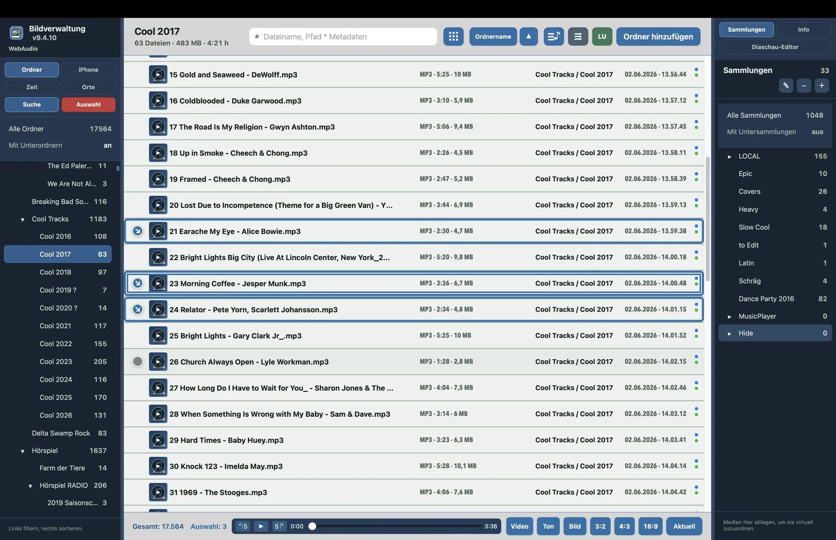The width and height of the screenshot is (836, 540).
Task: Deselect 23 Morning Coffee selection circle
Action: click(138, 283)
